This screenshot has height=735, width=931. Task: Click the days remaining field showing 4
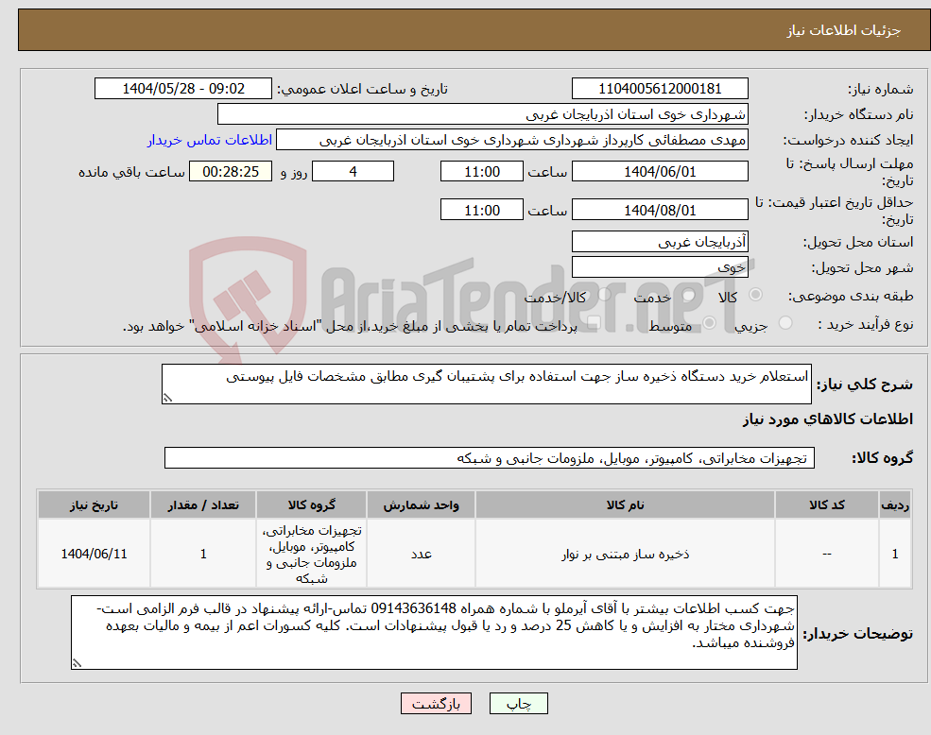pos(353,171)
